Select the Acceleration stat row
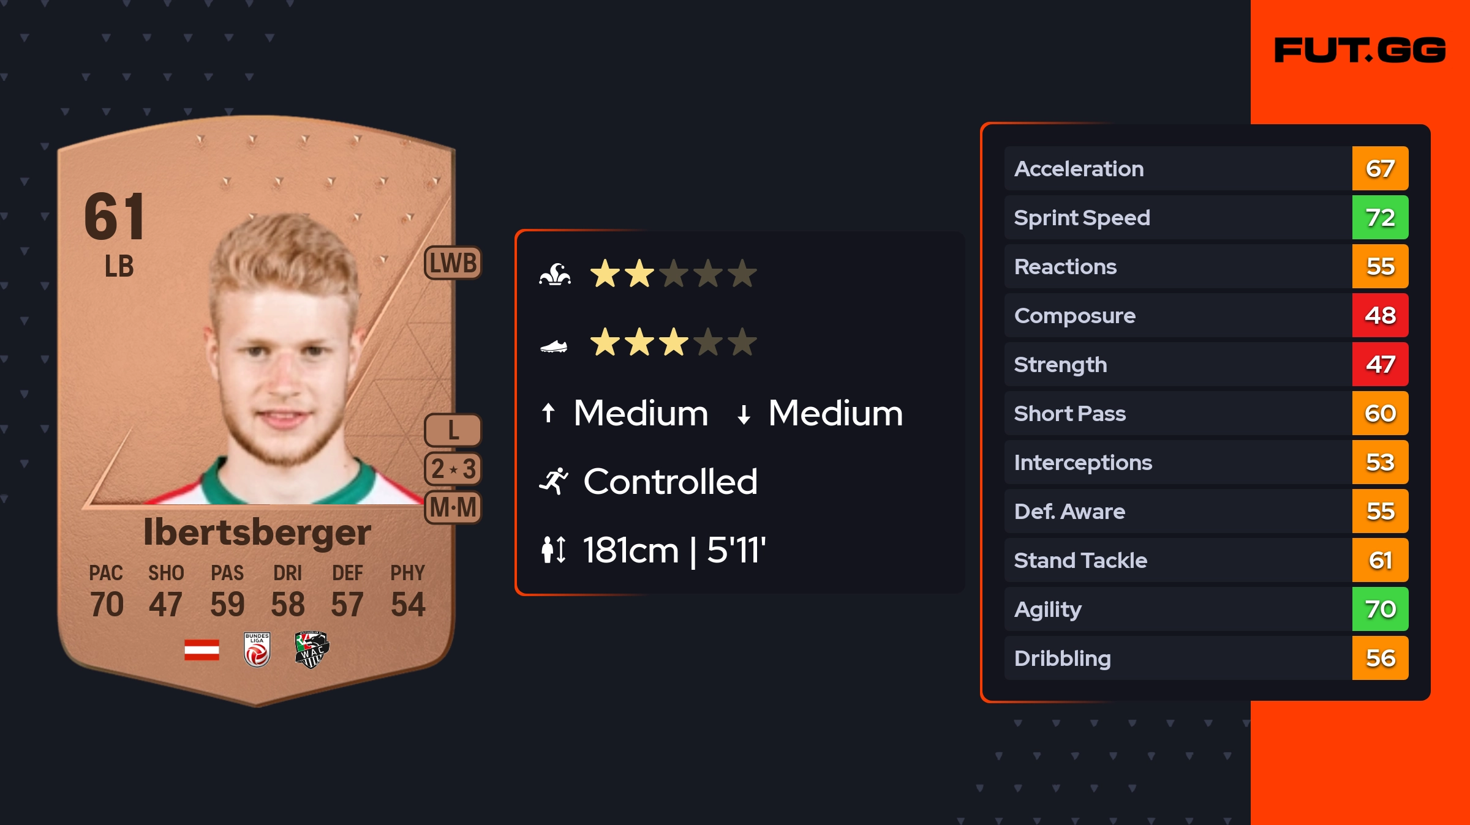Screen dimensions: 1470x825 click(1176, 169)
